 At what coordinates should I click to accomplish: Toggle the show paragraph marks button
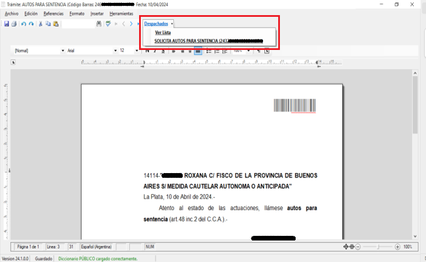coord(259,51)
